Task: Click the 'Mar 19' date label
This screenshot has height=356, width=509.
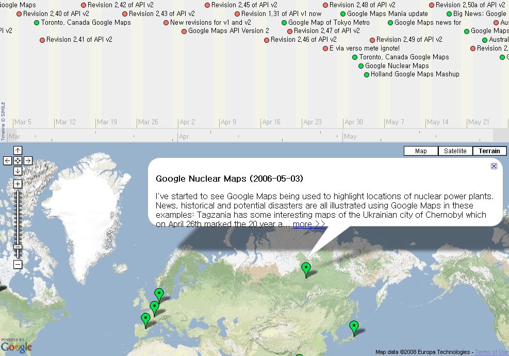Action: 107,122
